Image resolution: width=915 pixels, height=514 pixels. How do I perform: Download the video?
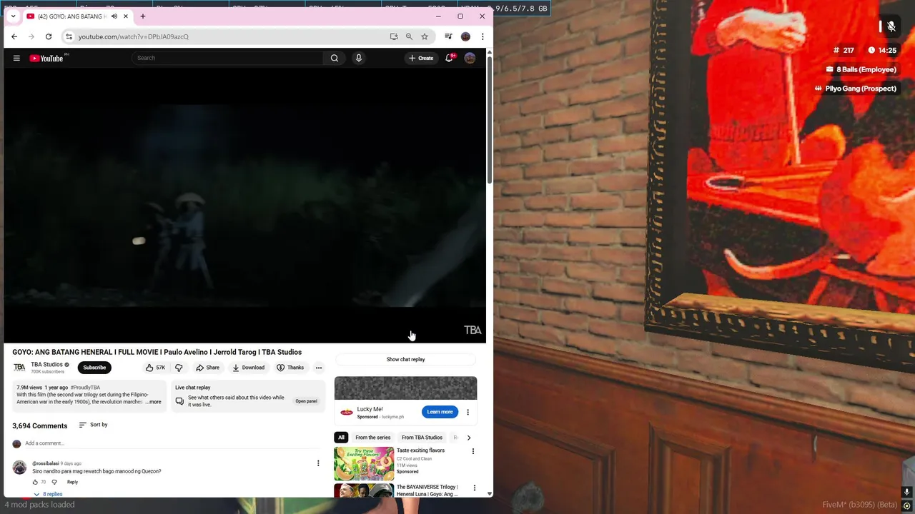tap(249, 368)
